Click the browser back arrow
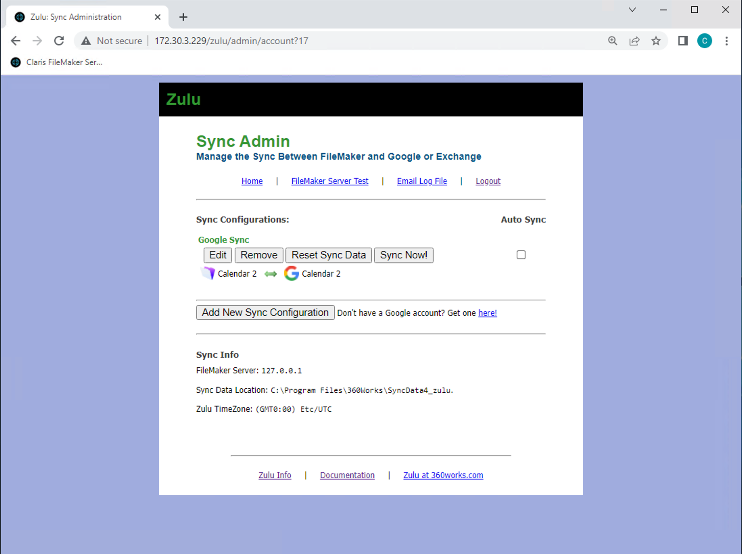The height and width of the screenshot is (554, 742). (16, 41)
